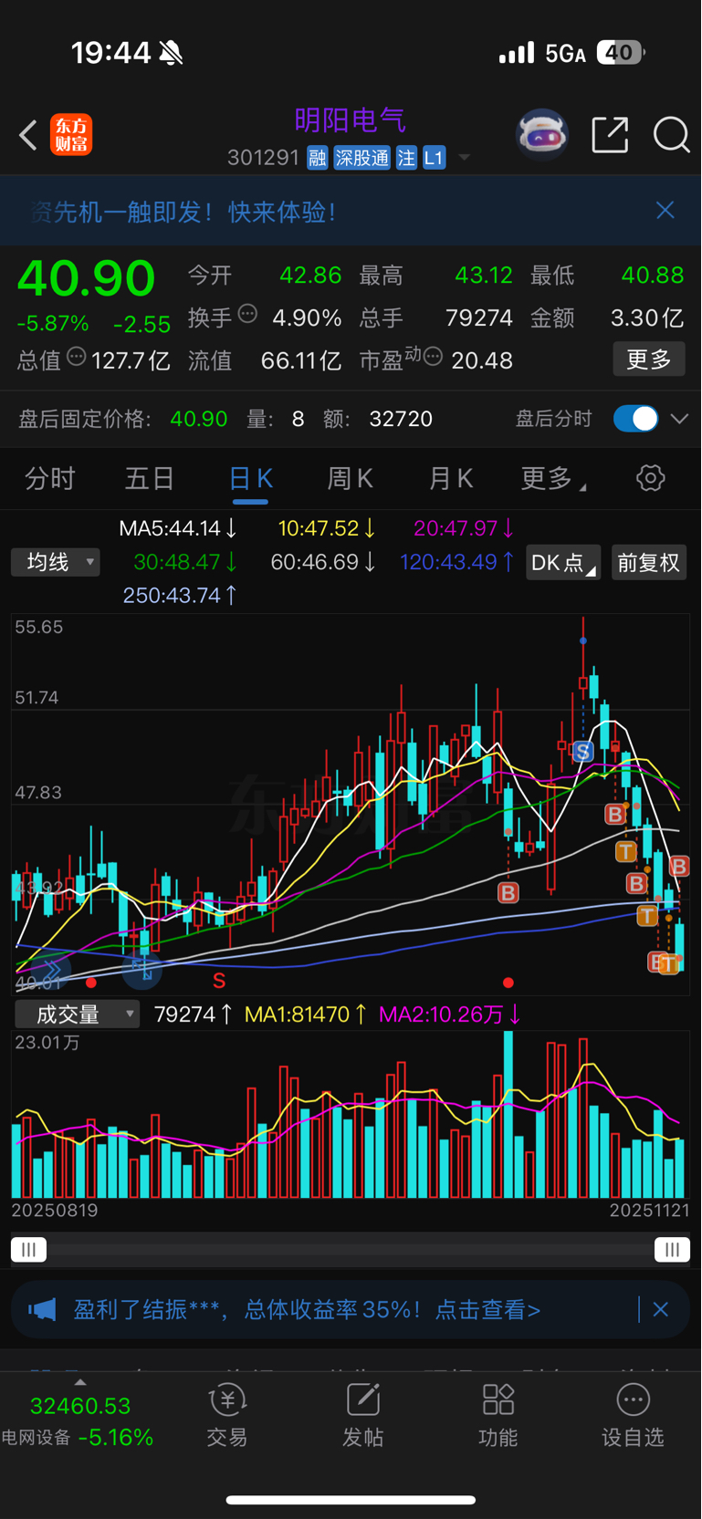Switch to the 月K tab

(450, 479)
